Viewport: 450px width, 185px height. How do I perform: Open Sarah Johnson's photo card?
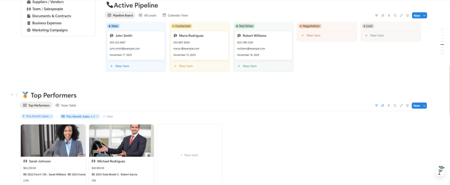[53, 140]
